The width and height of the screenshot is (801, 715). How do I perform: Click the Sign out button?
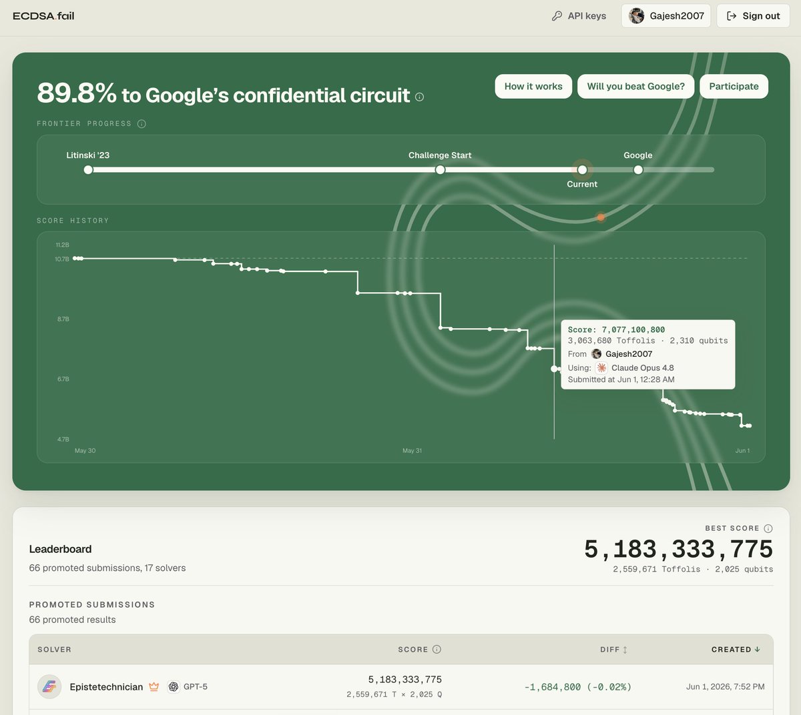click(753, 16)
